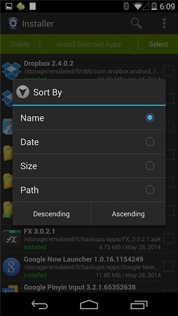
Task: Tap the Descending button
Action: [x=51, y=214]
